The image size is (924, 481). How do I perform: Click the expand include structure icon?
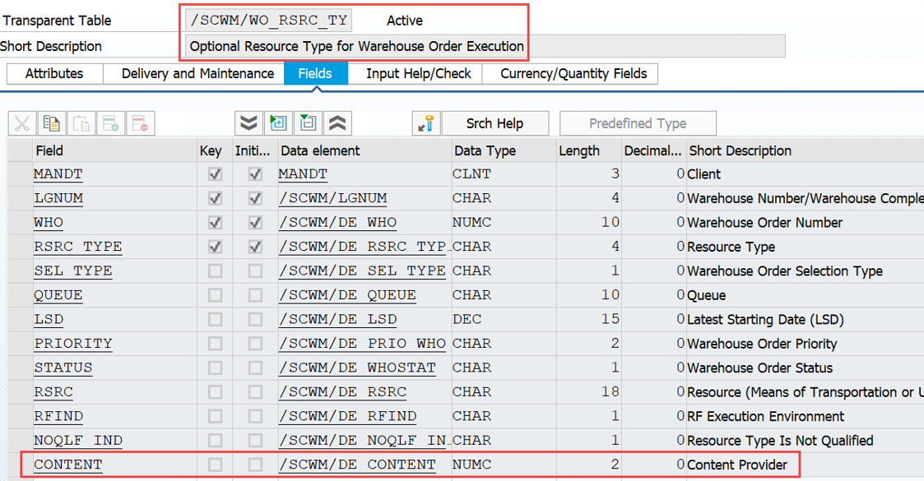click(x=278, y=123)
